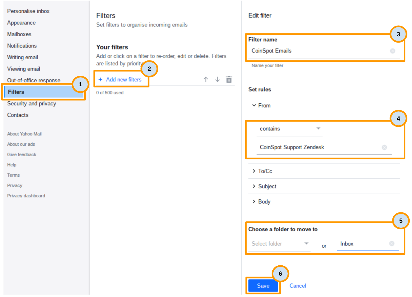The image size is (412, 297).
Task: Open Writing email settings
Action: pos(22,57)
